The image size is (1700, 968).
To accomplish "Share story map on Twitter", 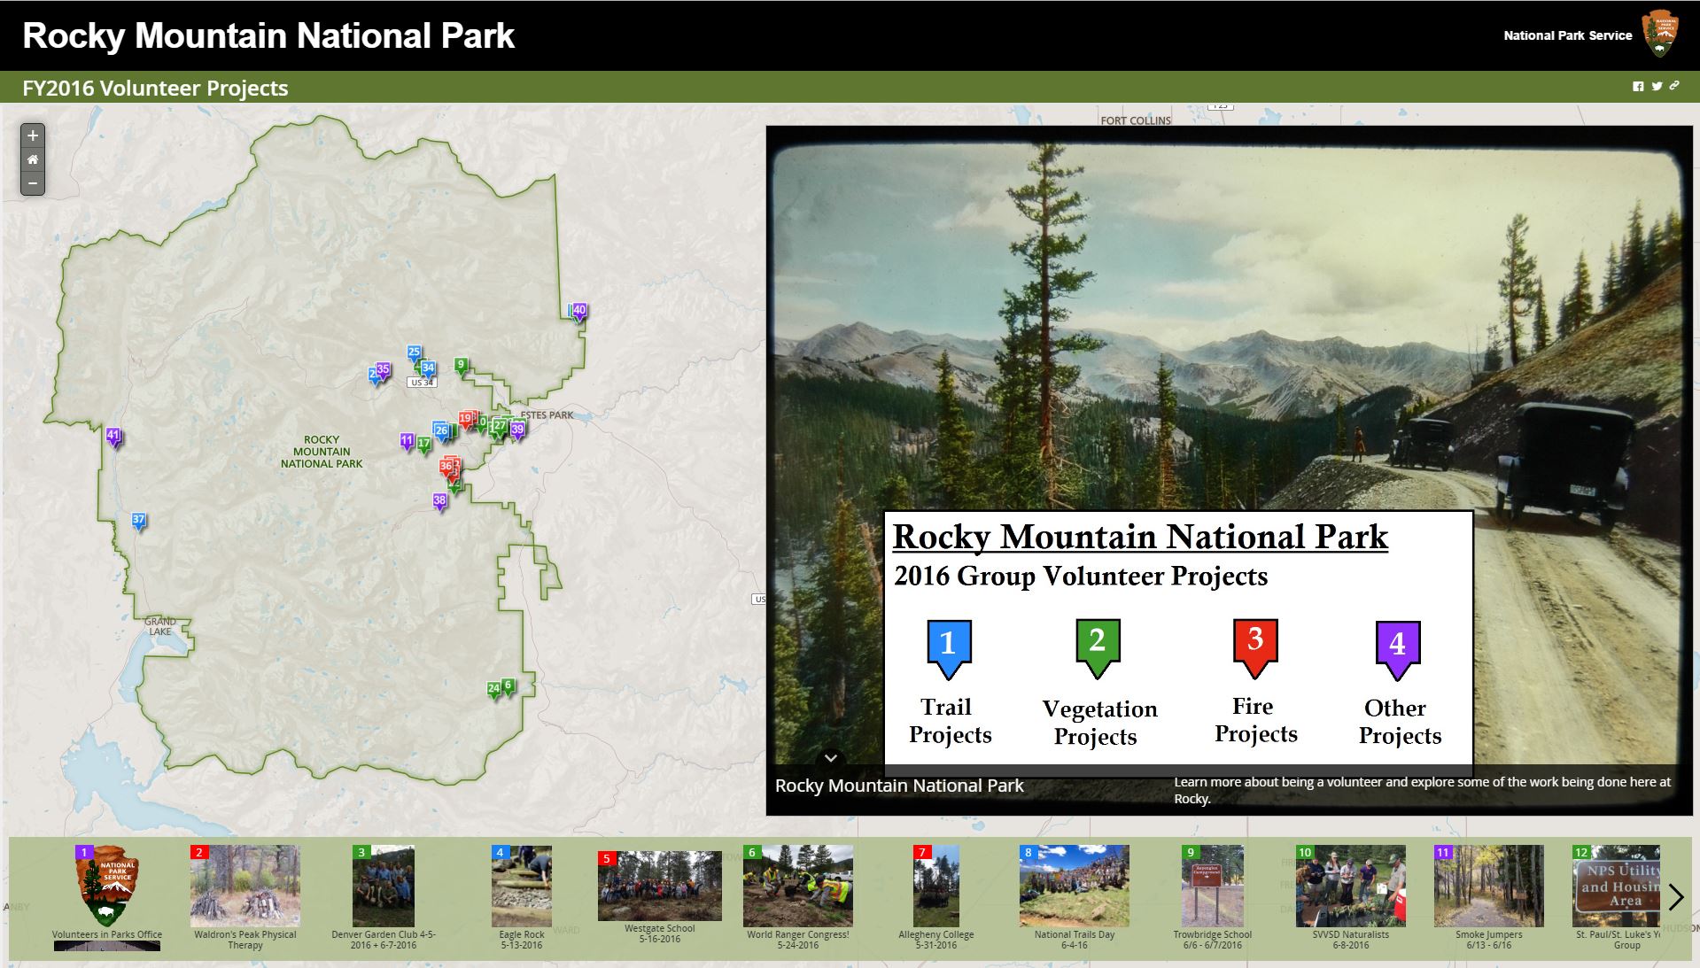I will coord(1657,87).
